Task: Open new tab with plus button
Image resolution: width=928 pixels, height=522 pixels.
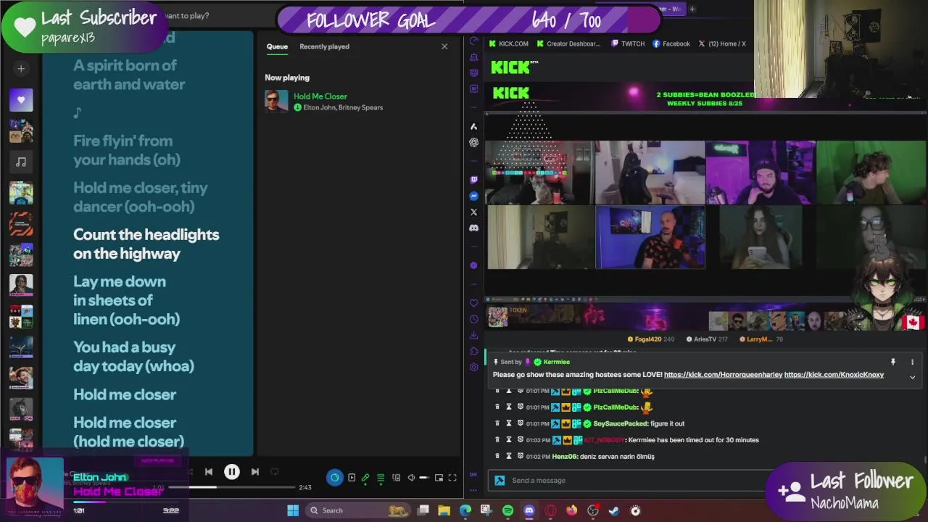Action: (692, 9)
